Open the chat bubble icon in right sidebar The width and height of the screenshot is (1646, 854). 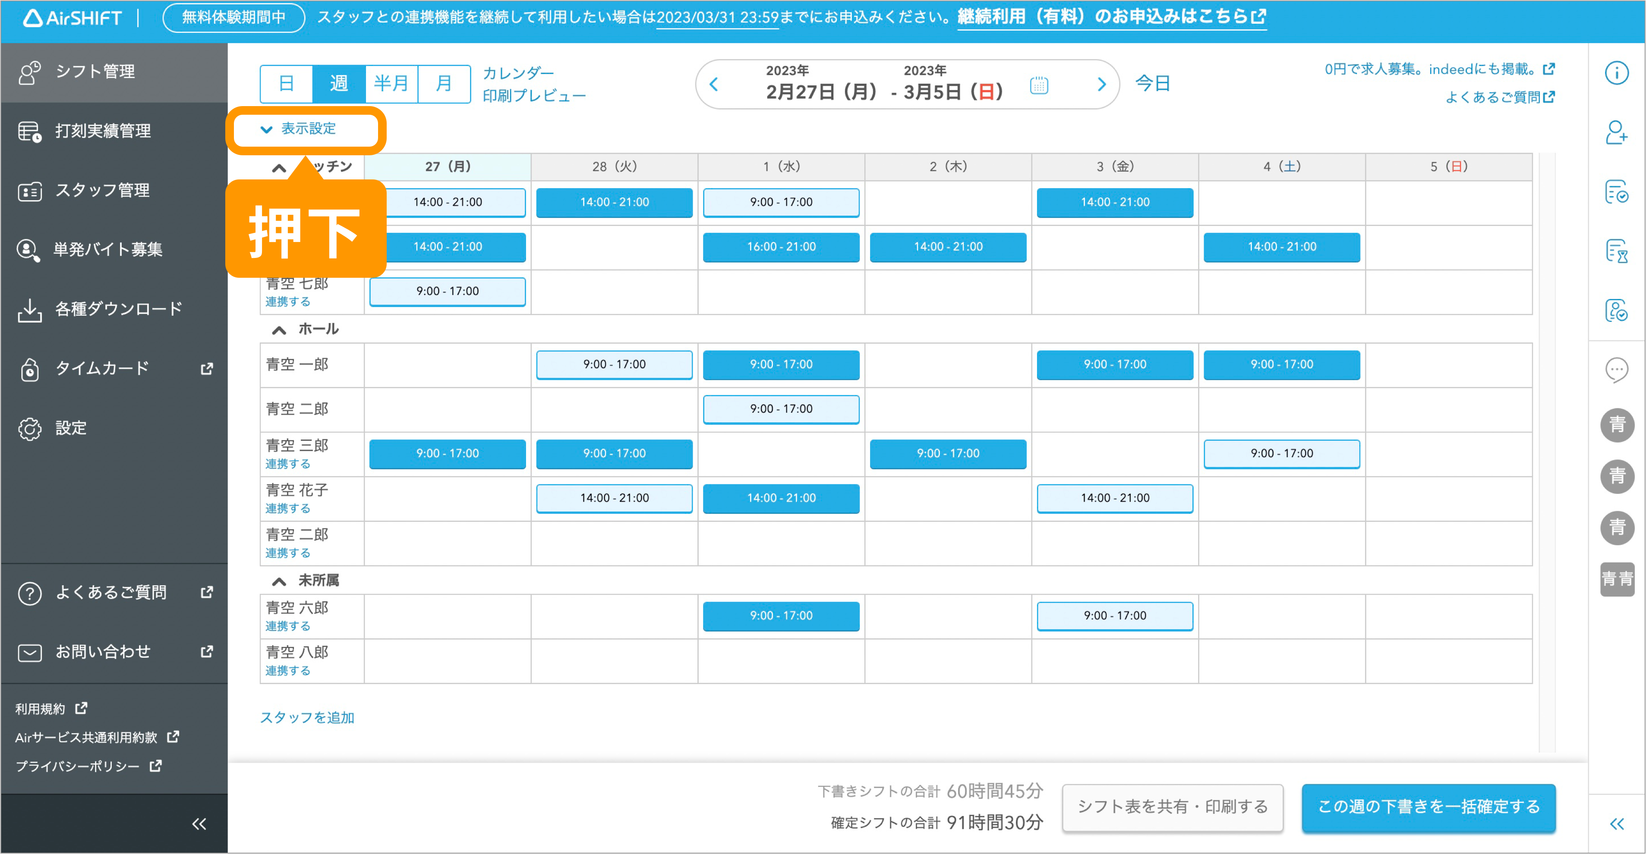(1617, 370)
